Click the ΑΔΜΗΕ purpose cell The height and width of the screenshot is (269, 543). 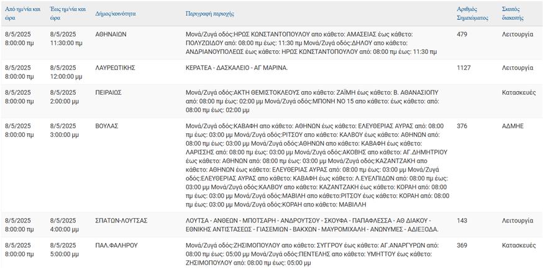click(513, 126)
